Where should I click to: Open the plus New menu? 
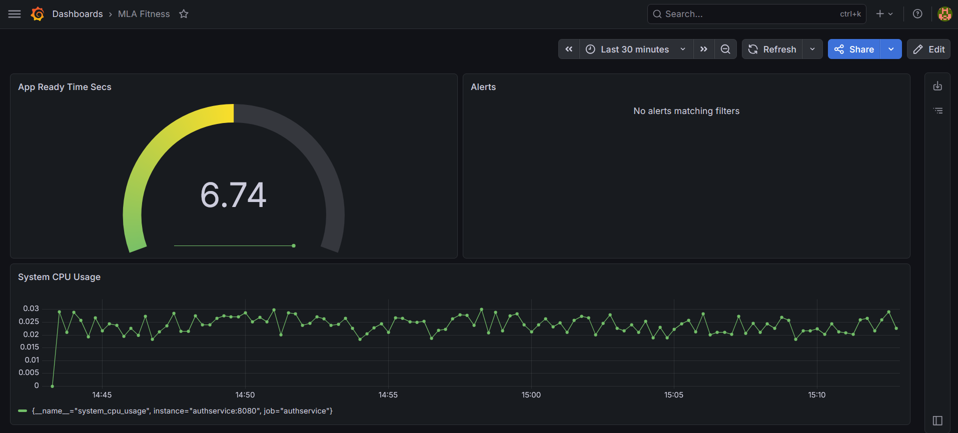coord(884,14)
